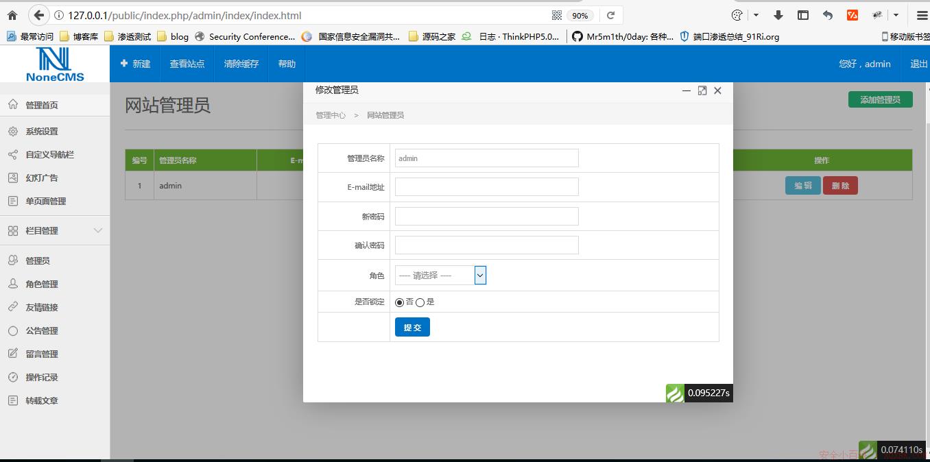Screen dimensions: 930x462
Task: Click the Firefox home icon
Action: (12, 15)
